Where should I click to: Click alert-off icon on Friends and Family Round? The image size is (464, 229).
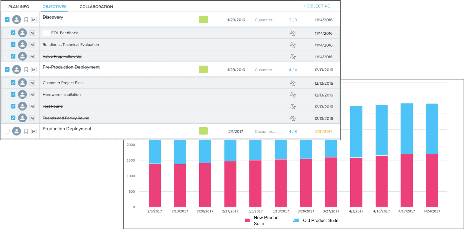[293, 118]
